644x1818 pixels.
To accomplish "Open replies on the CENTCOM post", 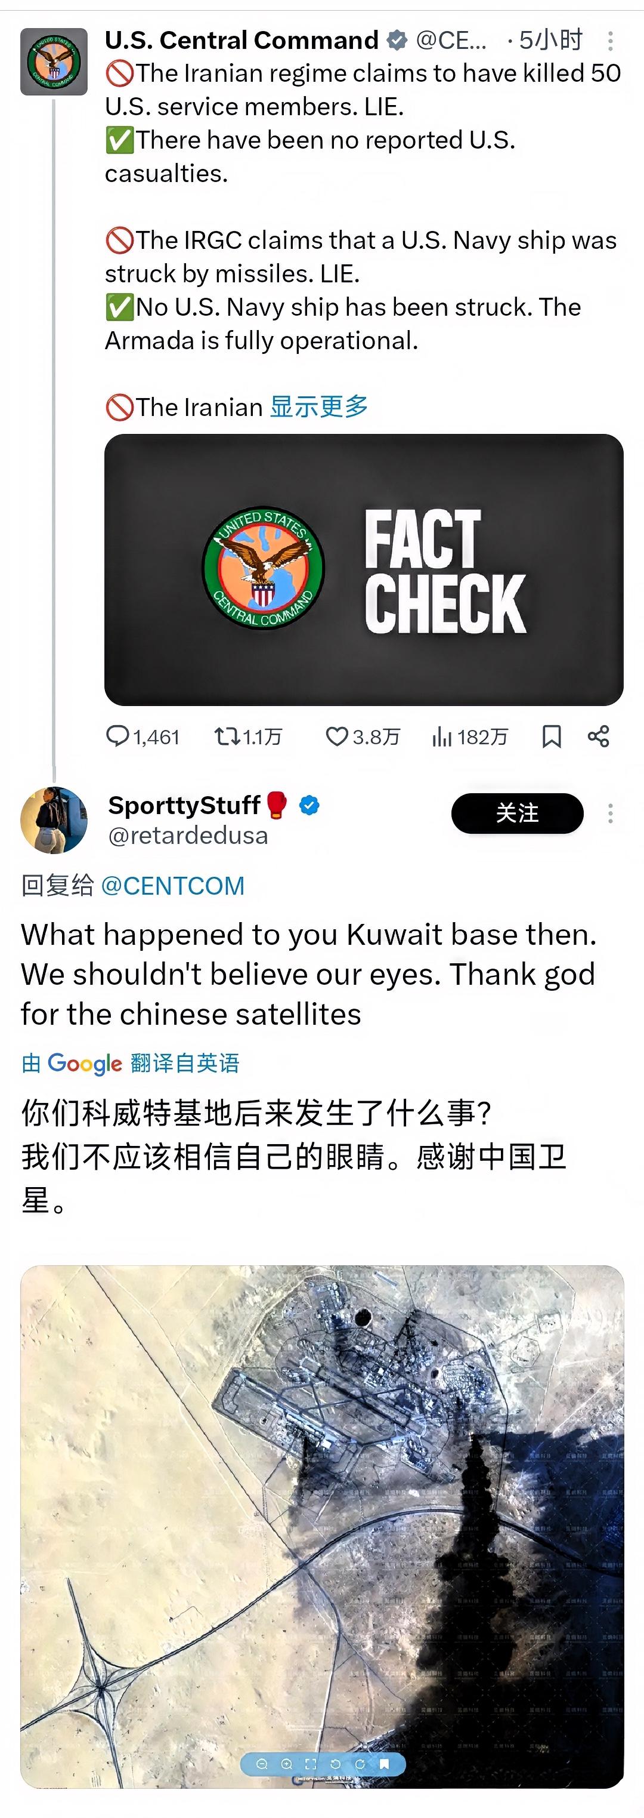I will [143, 737].
